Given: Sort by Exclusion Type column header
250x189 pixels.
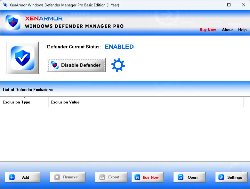Looking at the screenshot, I should point(24,102).
